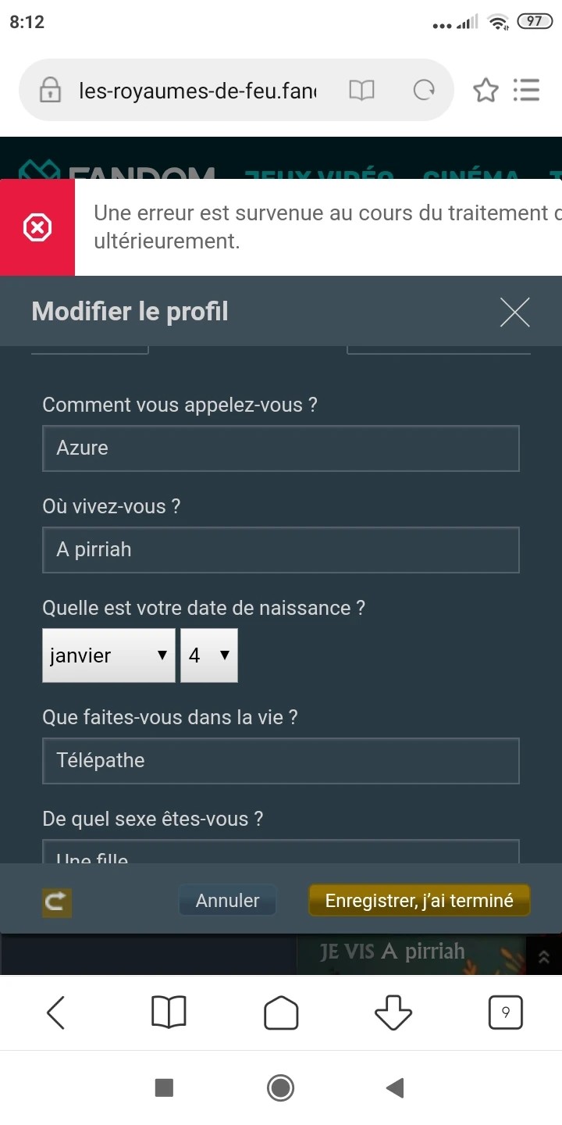The height and width of the screenshot is (1125, 562).
Task: Bookmark page with the star icon
Action: pos(486,91)
